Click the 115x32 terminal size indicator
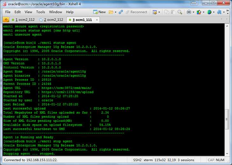Viewport: 232px width, 165px height. tap(160, 160)
